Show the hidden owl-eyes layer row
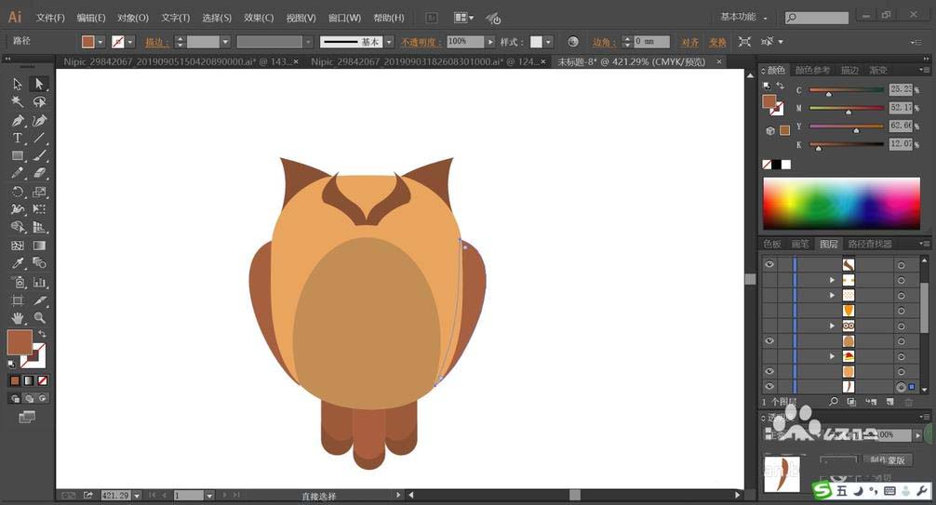This screenshot has width=936, height=505. click(769, 326)
